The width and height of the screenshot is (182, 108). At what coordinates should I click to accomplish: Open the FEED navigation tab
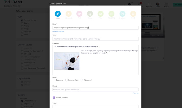(15, 6)
